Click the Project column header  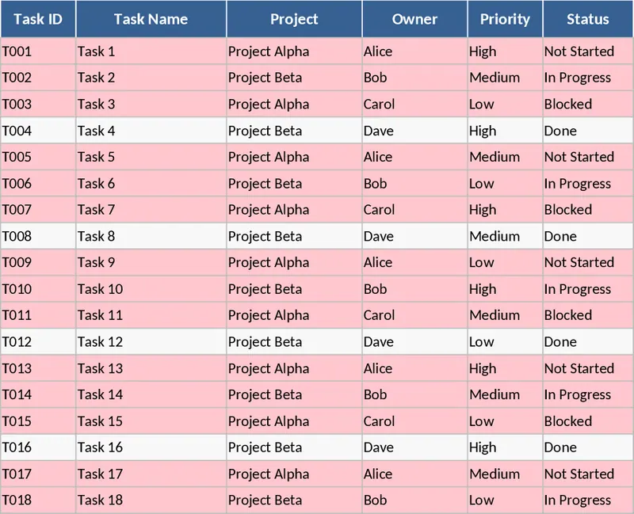[294, 19]
